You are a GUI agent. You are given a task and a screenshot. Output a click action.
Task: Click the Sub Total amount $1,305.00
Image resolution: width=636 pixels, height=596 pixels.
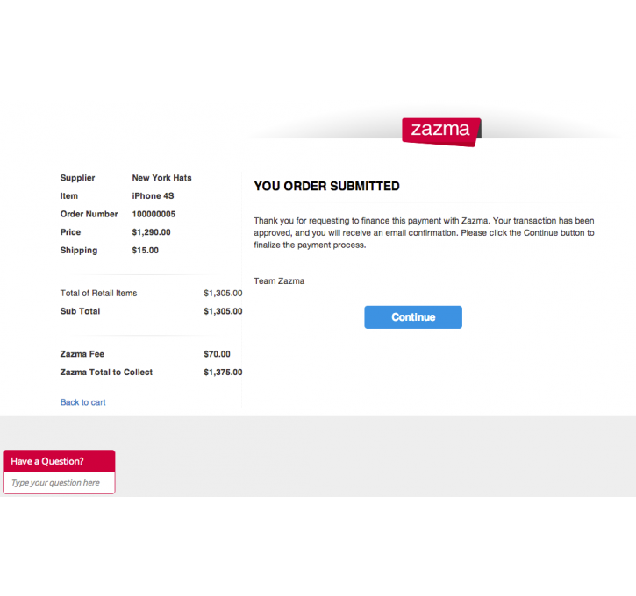tap(223, 311)
